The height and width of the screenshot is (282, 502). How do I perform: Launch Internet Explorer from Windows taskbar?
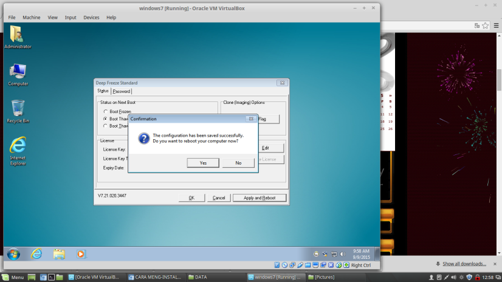[x=36, y=254]
